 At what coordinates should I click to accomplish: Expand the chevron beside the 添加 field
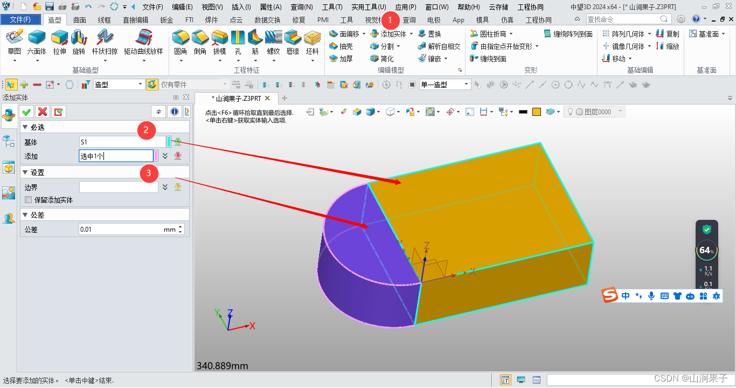(x=165, y=156)
